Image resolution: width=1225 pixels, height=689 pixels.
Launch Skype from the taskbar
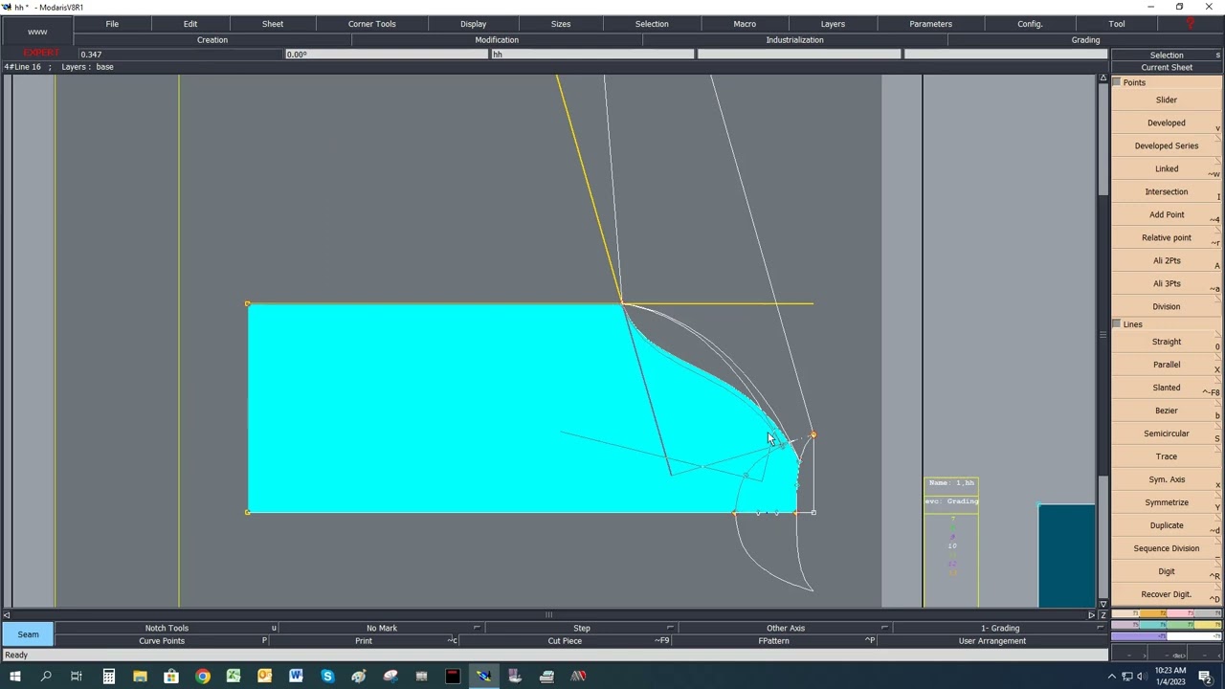tap(327, 677)
